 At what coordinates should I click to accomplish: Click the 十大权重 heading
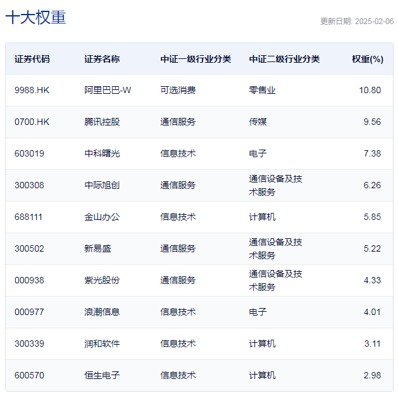pyautogui.click(x=35, y=17)
